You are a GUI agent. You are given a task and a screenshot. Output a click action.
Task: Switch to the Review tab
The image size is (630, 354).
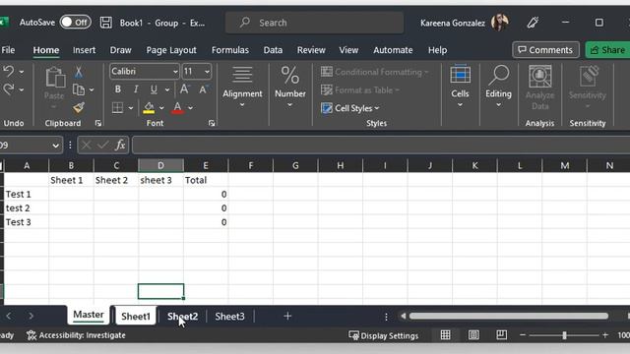[x=311, y=50]
